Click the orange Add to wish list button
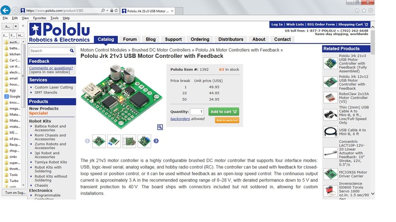Viewport: 396px width, 222px height. point(227,120)
